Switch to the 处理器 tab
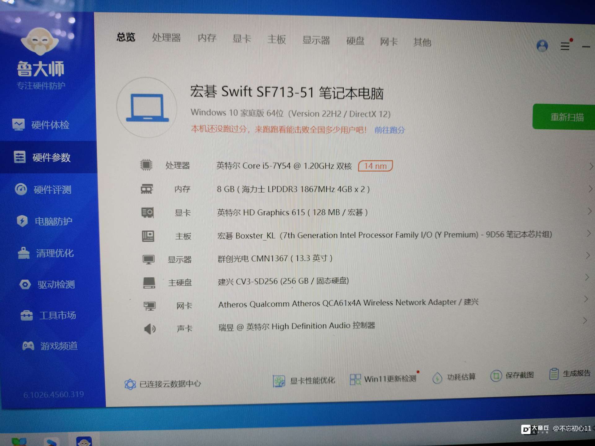This screenshot has width=595, height=446. coord(166,38)
